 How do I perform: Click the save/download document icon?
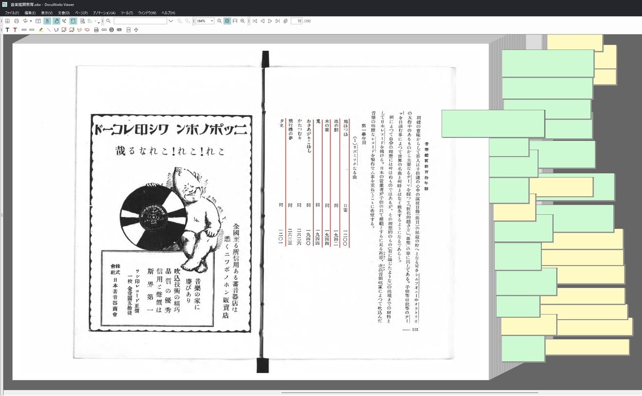tap(7, 21)
